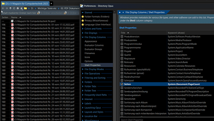Click the Preferences window's Directory Opus icon
214x121 pixels.
82,6
